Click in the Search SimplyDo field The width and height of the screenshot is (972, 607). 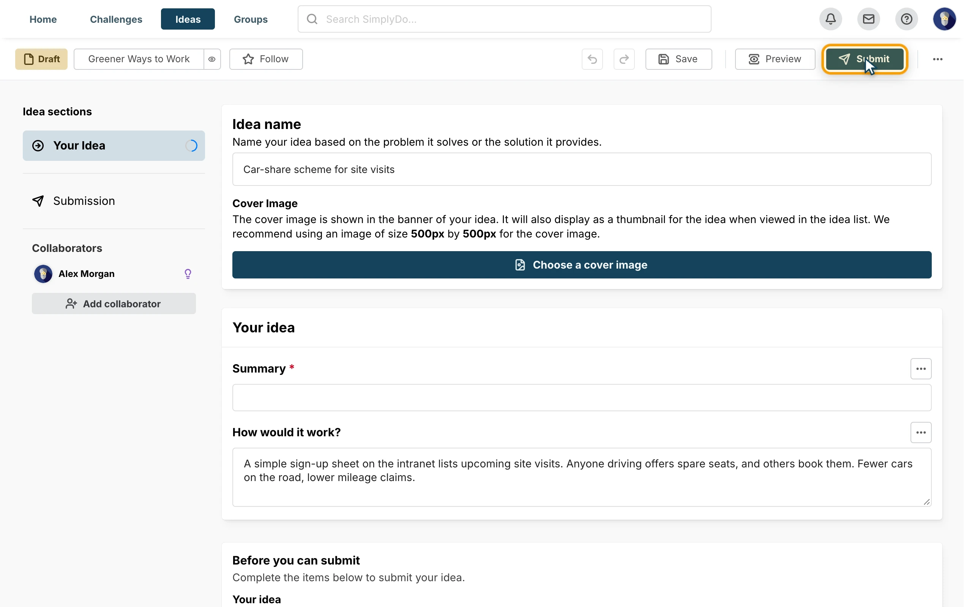pos(504,19)
